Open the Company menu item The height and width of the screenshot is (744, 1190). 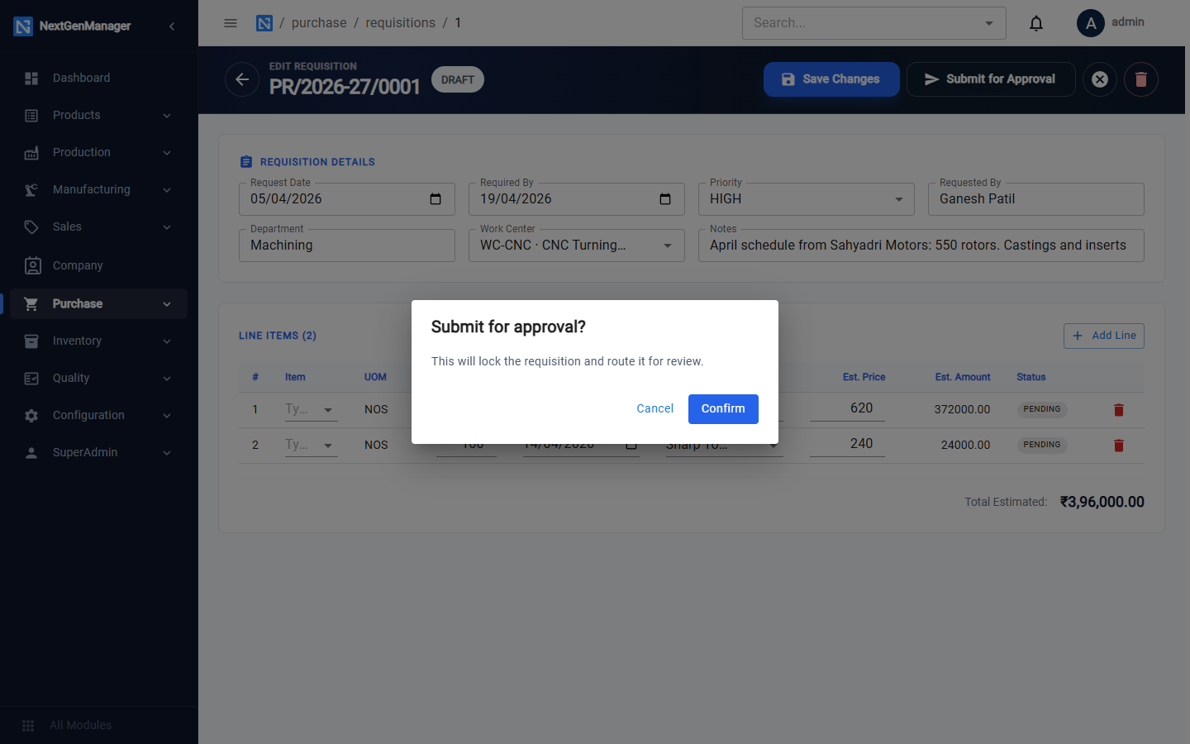(x=99, y=265)
